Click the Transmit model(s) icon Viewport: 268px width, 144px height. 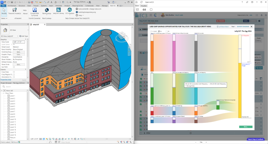(x=15, y=10)
